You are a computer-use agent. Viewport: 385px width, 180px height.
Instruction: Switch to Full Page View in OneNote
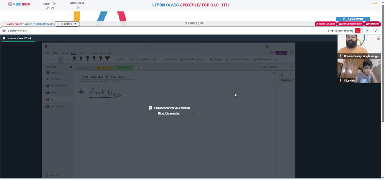point(262,59)
